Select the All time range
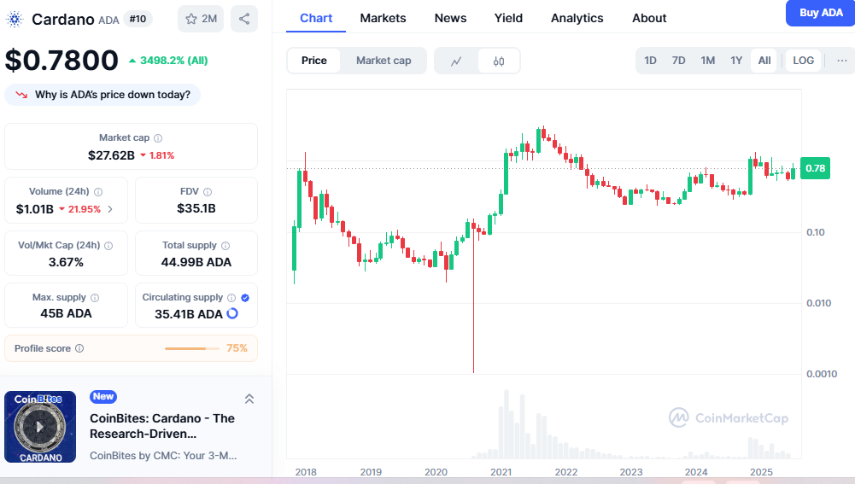The image size is (855, 484). pyautogui.click(x=764, y=61)
